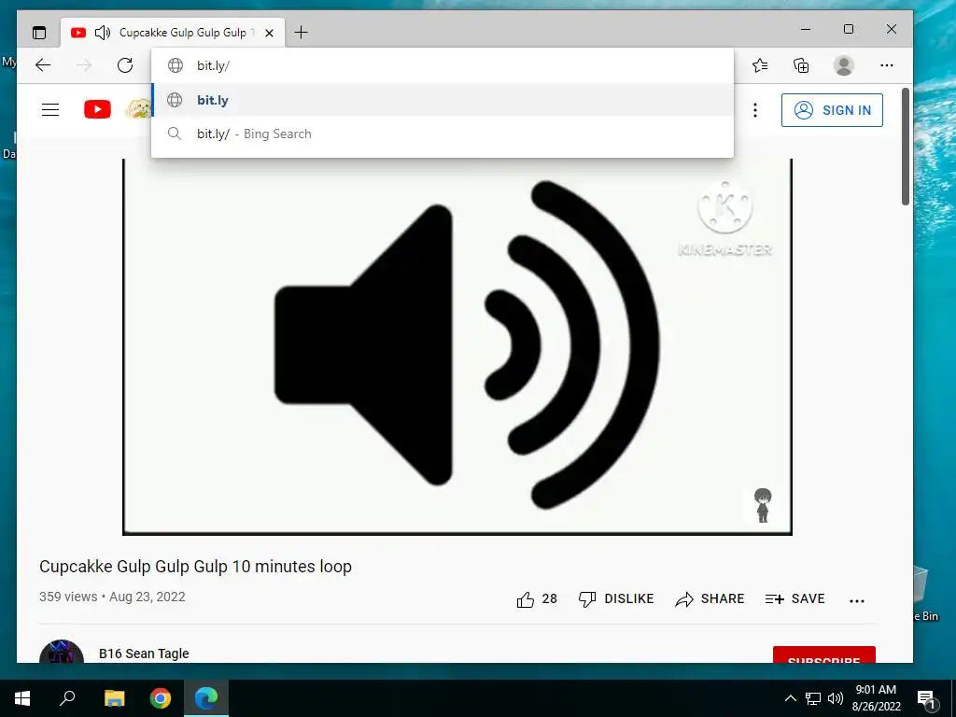Open Windows taskbar search
Viewport: 956px width, 717px height.
[x=67, y=698]
